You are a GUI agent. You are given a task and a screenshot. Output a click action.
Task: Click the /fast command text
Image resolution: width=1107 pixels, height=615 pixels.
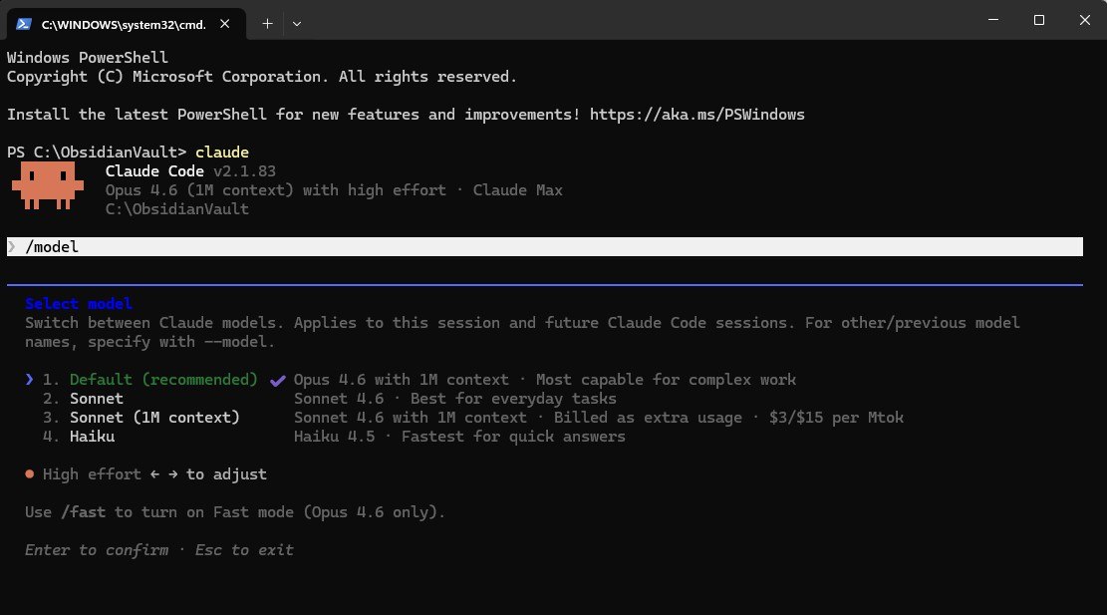(88, 512)
